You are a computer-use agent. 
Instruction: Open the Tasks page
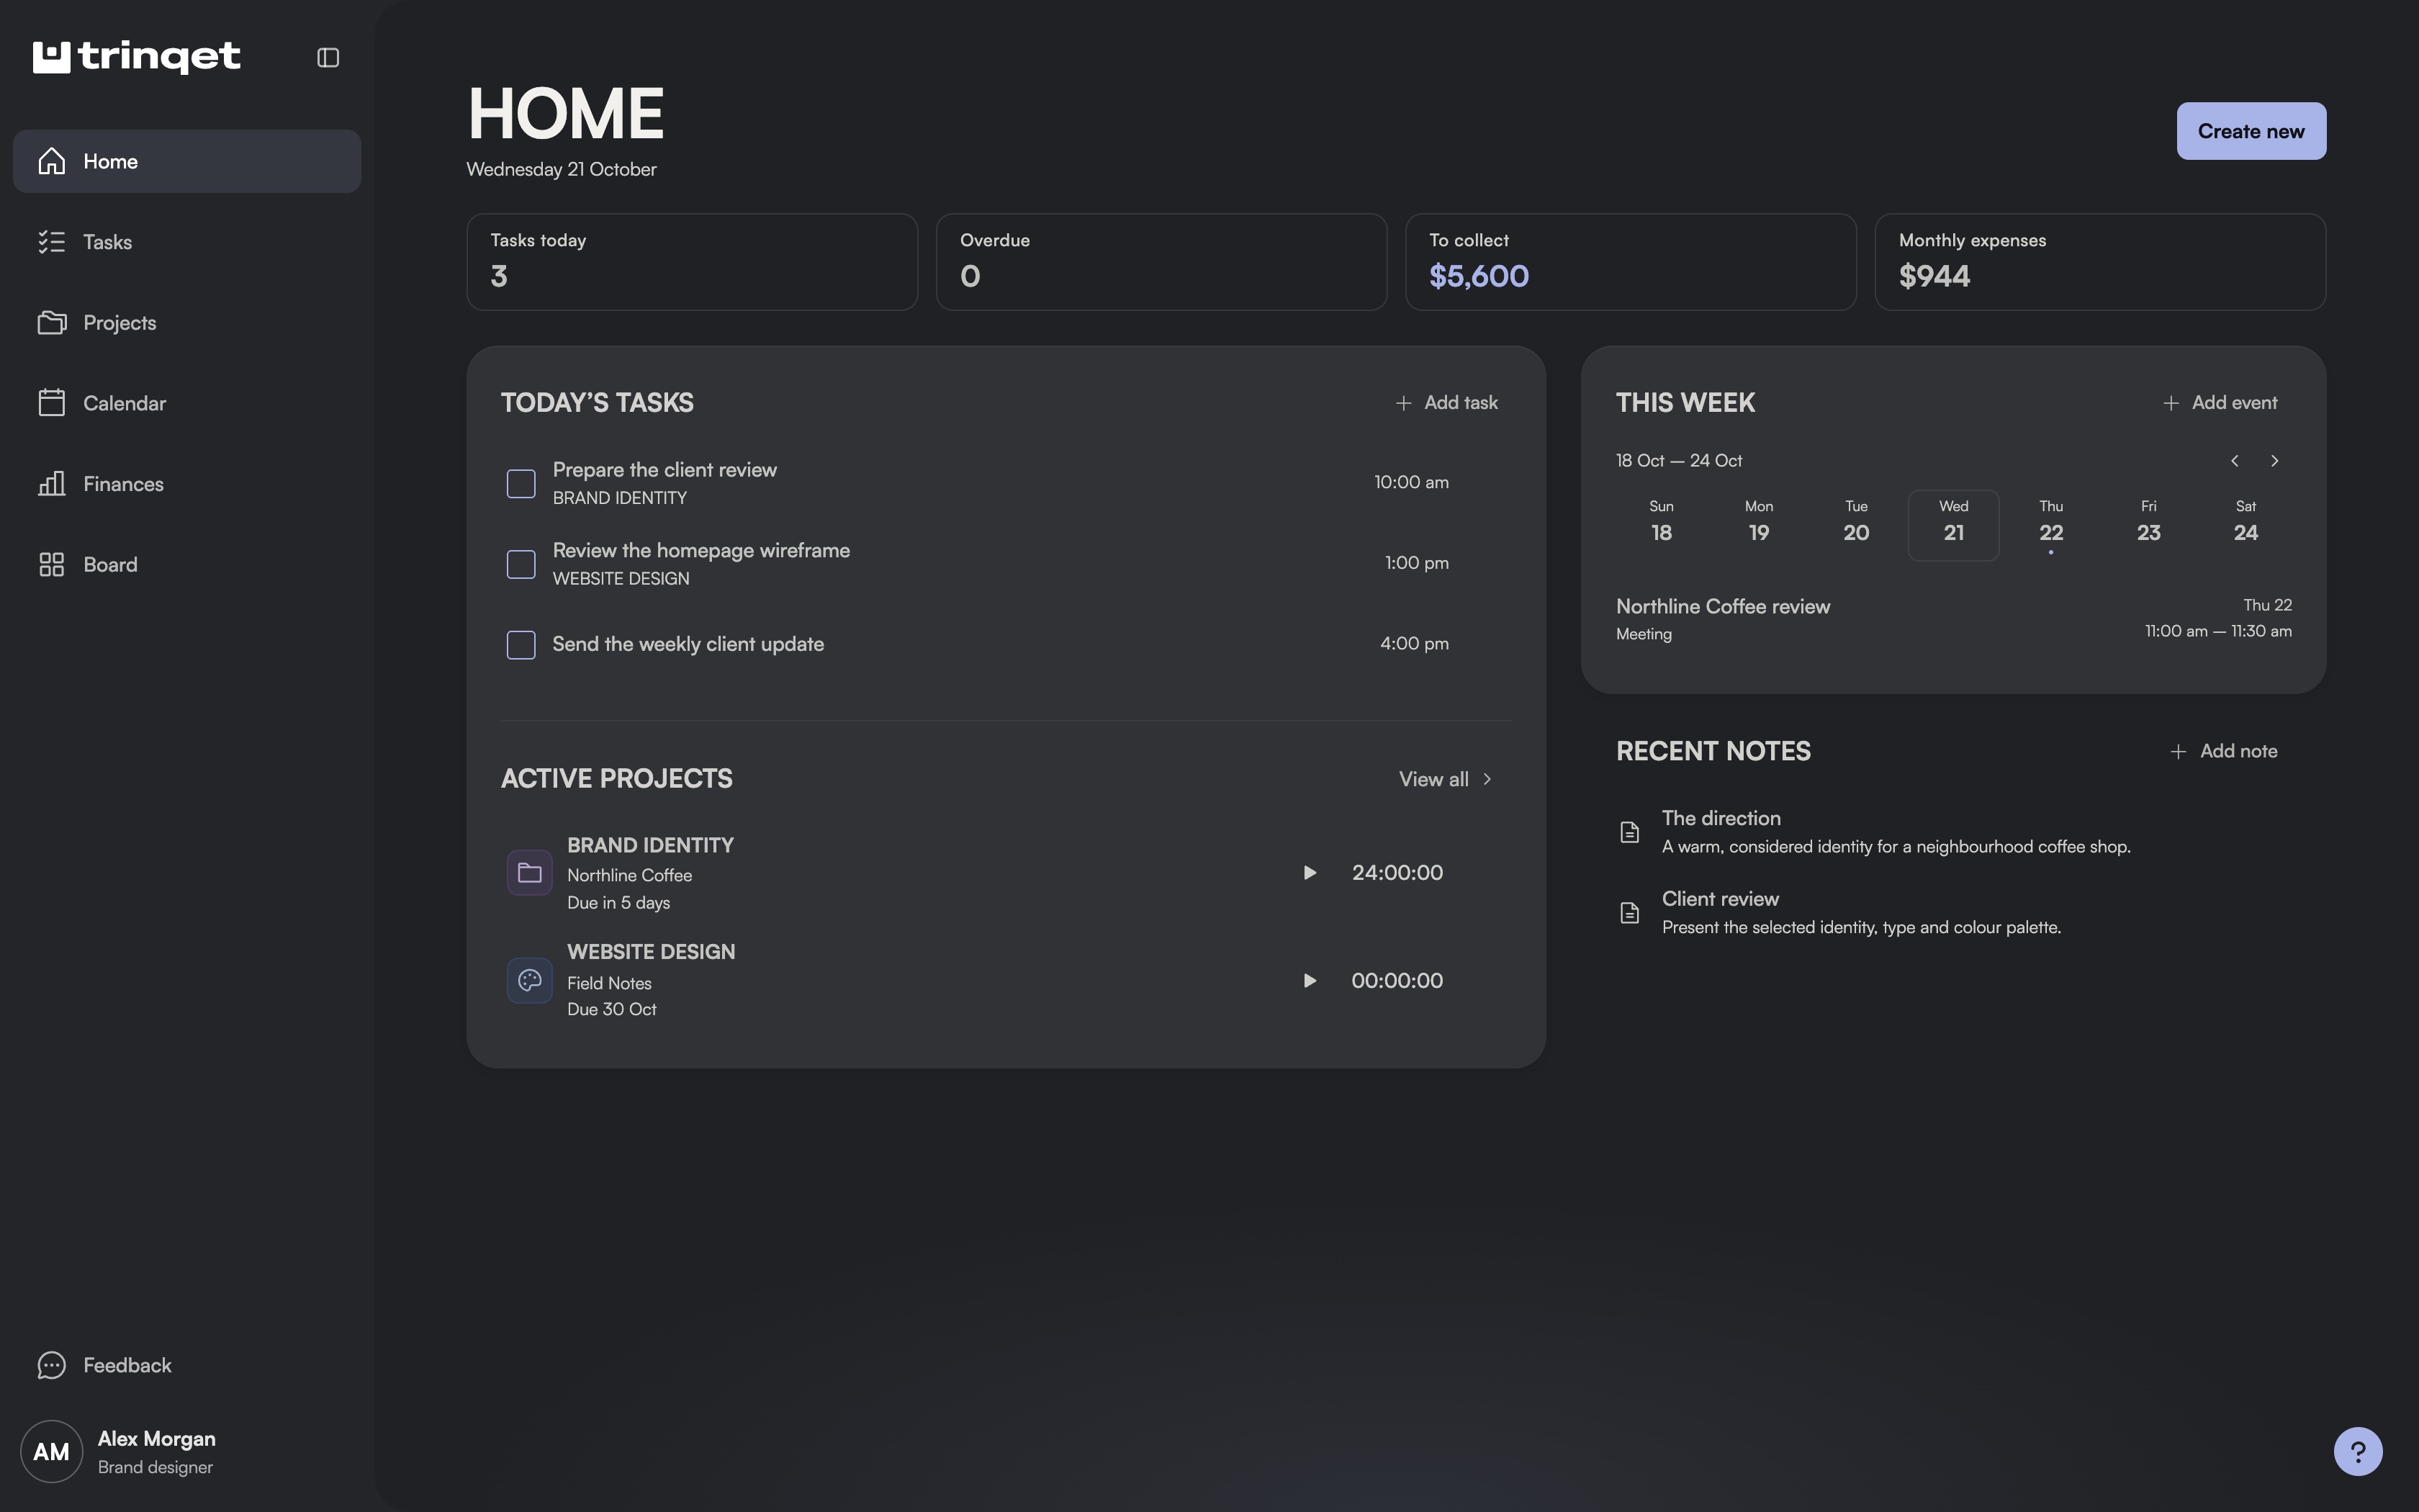pos(187,242)
